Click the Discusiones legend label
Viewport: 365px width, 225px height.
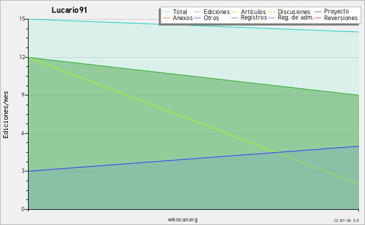tap(294, 12)
